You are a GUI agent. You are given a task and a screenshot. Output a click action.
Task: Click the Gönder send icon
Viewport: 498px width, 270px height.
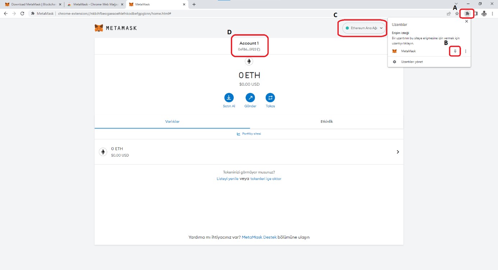[250, 98]
